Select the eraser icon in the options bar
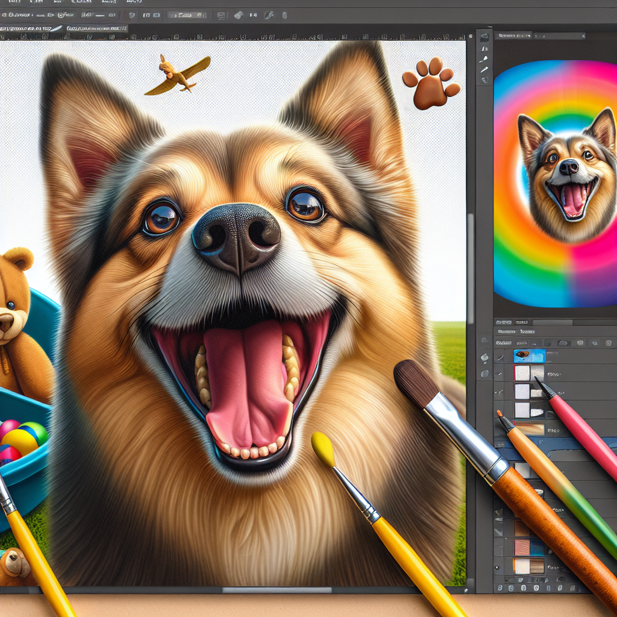 point(239,15)
